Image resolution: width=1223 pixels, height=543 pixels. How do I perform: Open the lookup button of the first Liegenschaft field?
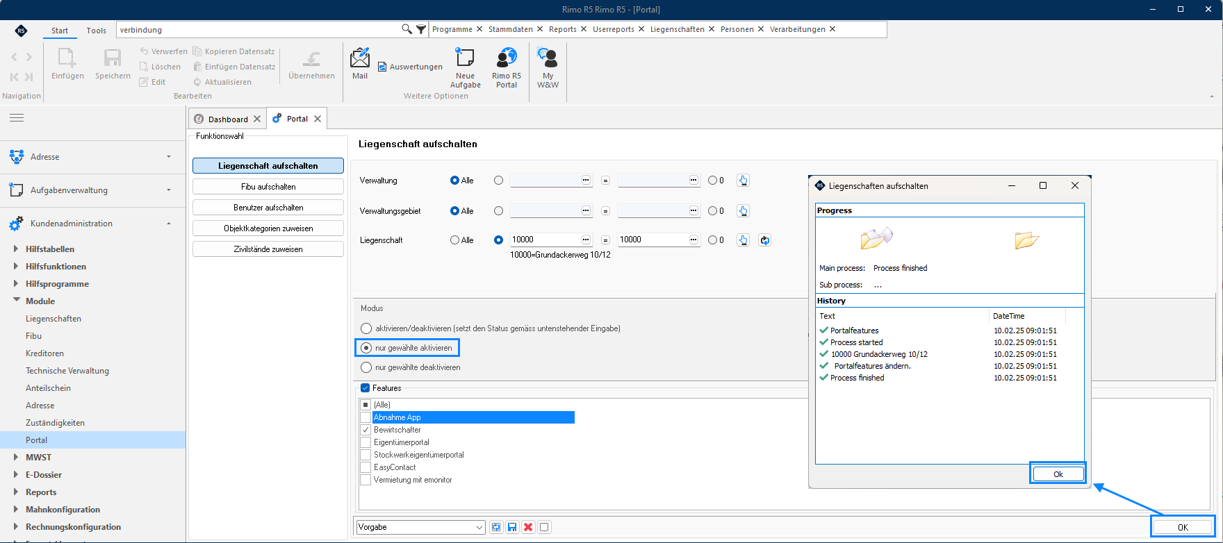[x=586, y=240]
